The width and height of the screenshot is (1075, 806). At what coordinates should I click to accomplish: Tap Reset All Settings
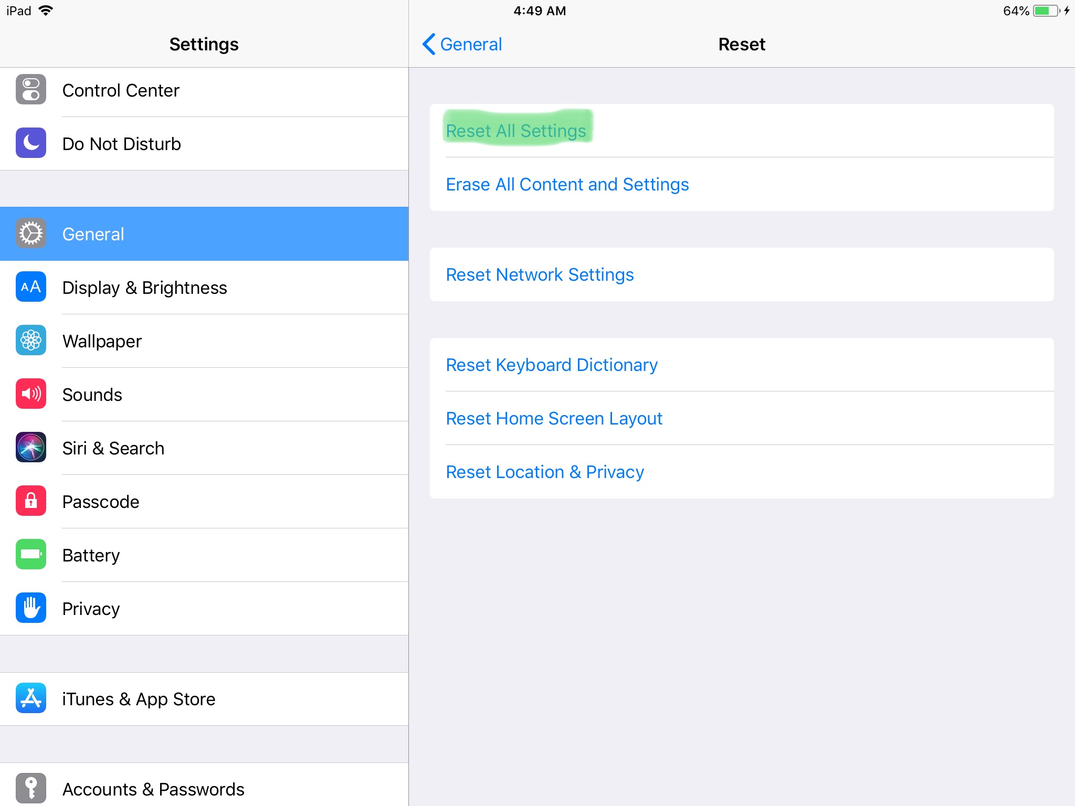[x=516, y=131]
